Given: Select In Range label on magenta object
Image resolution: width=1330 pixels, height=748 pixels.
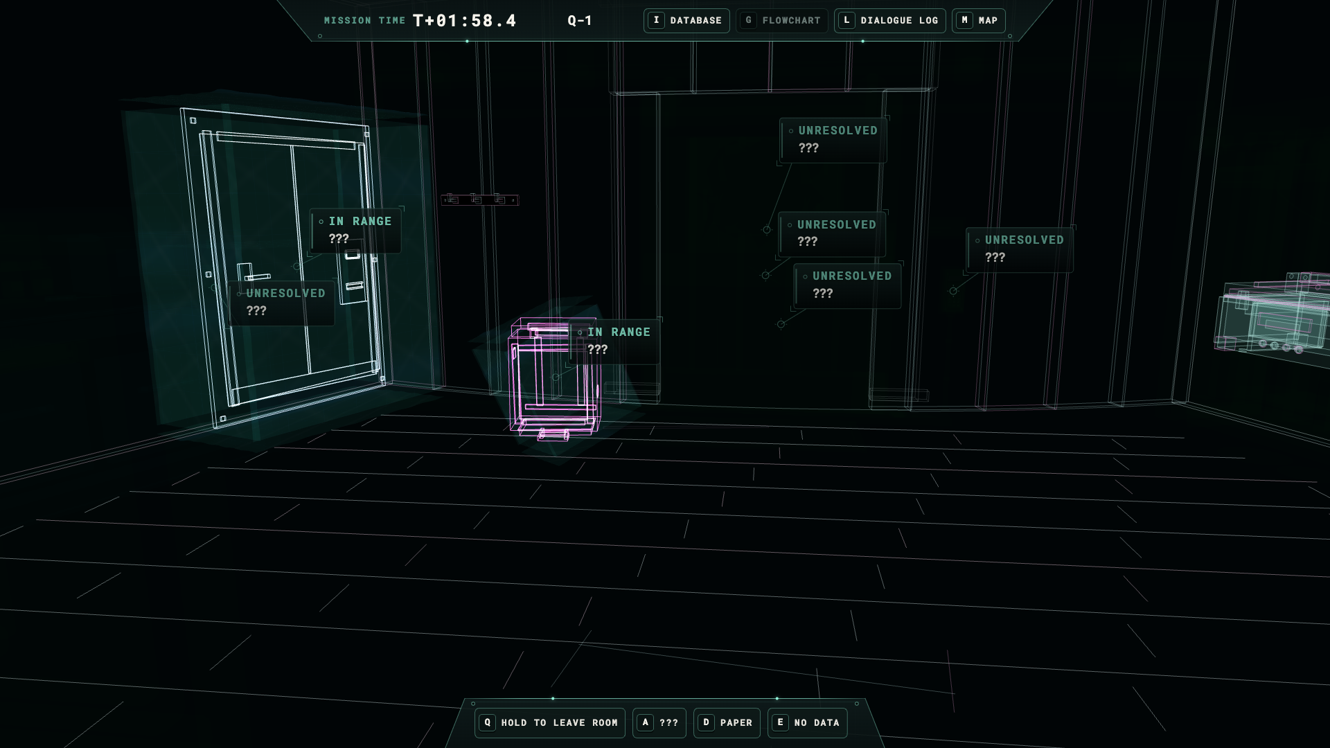Looking at the screenshot, I should pyautogui.click(x=615, y=341).
